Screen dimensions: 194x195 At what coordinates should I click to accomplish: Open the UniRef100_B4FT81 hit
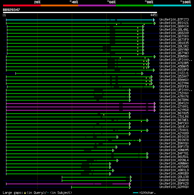tap(174, 154)
